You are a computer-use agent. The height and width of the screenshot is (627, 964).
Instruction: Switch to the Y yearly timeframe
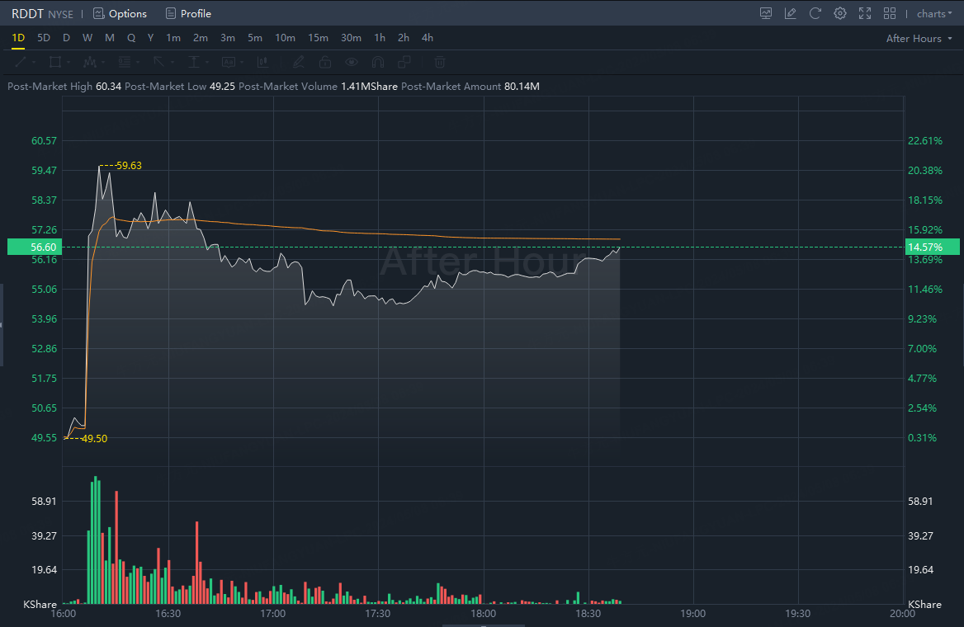pos(150,38)
